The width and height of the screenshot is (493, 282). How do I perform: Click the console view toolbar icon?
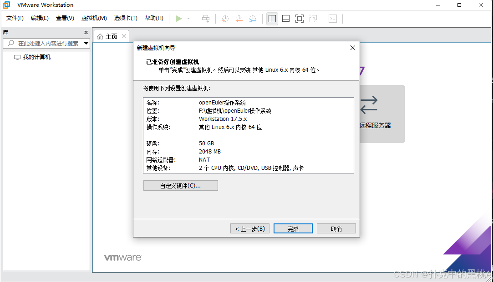click(333, 19)
